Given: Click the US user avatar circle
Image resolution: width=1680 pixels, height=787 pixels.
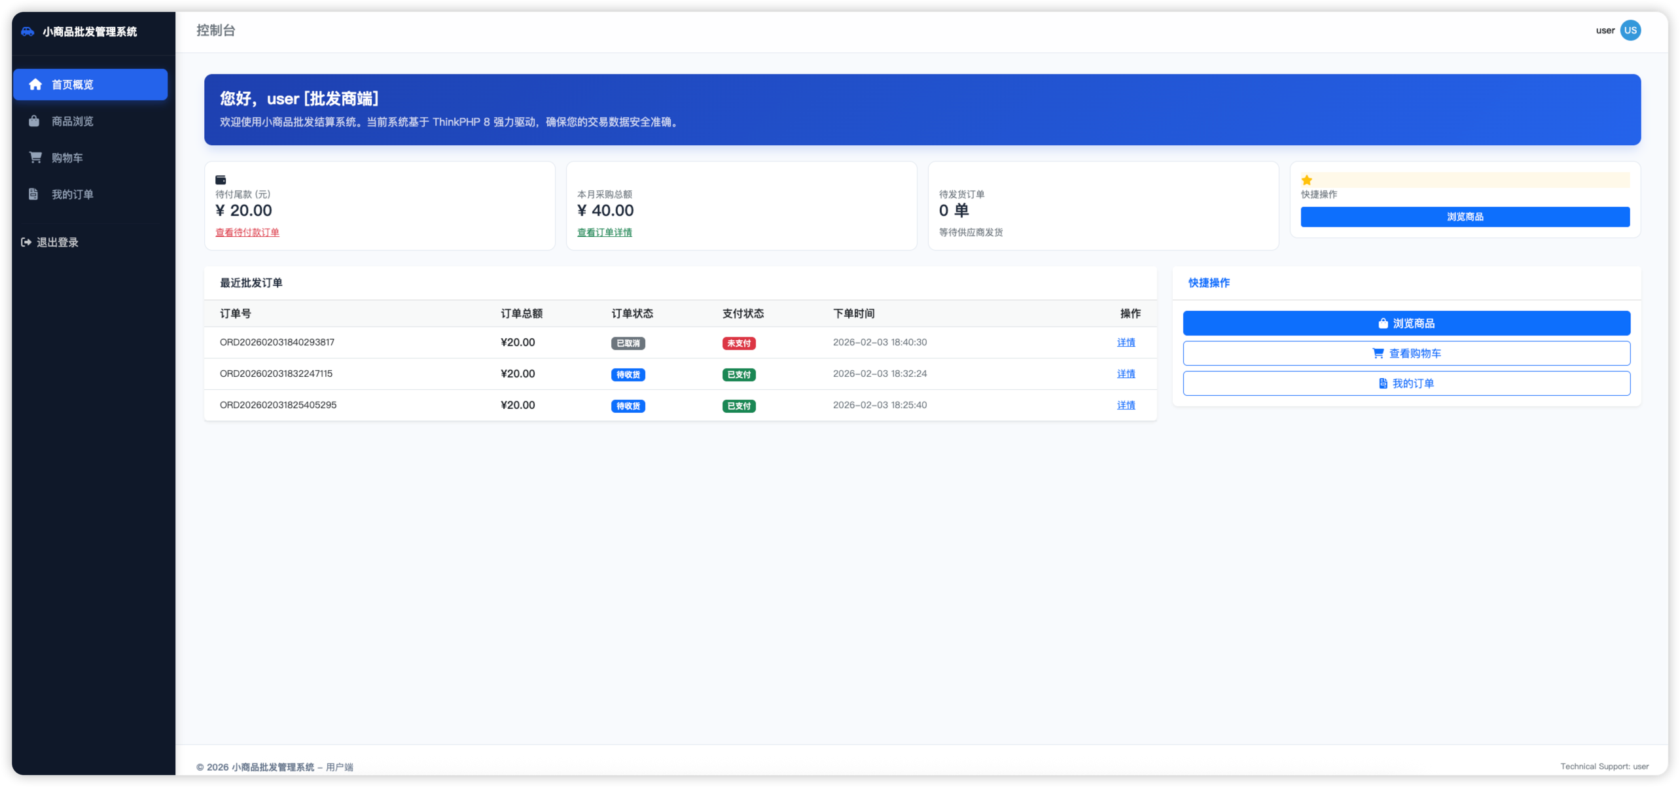Looking at the screenshot, I should click(1630, 30).
